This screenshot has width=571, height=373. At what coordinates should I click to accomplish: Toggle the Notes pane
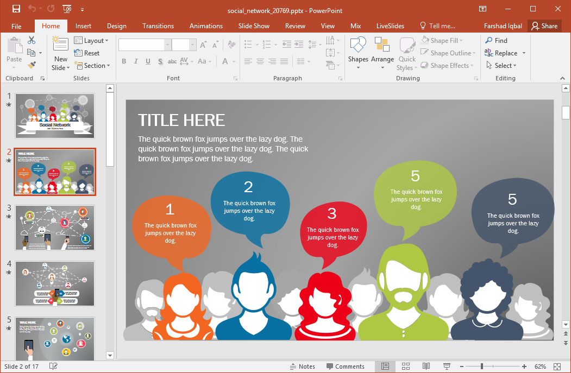[x=303, y=366]
